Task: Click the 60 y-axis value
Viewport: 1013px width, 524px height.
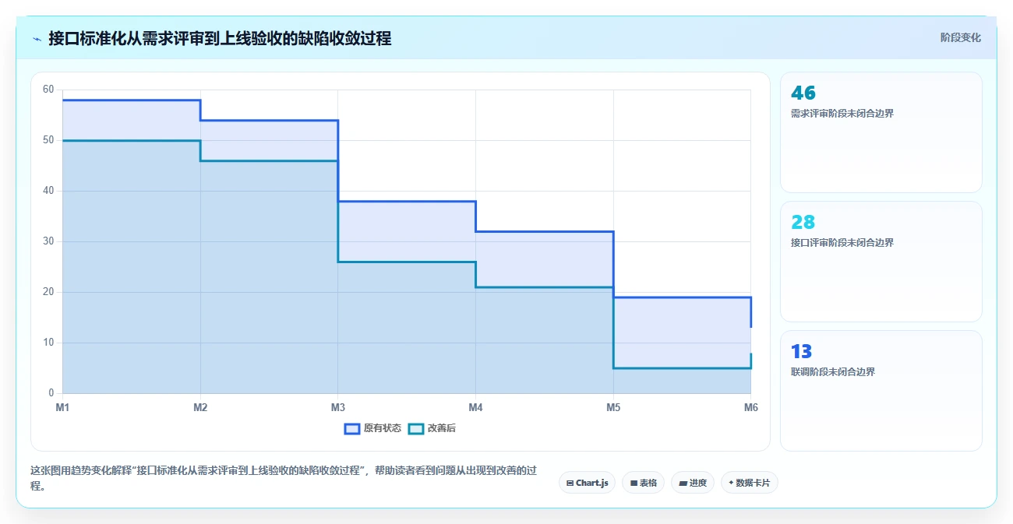Action: pos(48,90)
